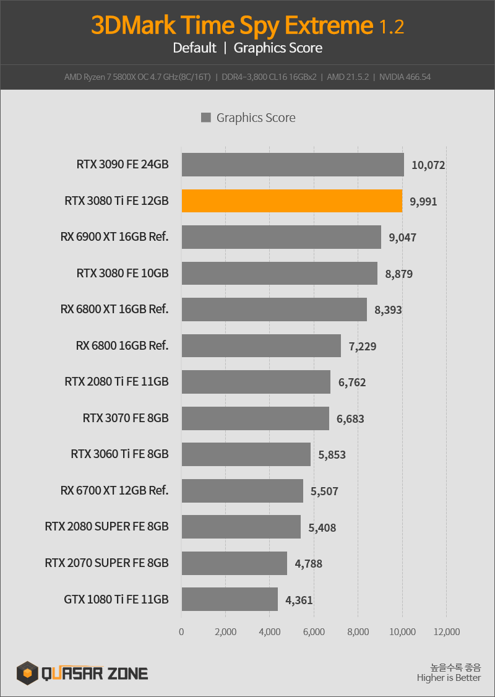Click the RX 6900 XT 16GB Ref. label
This screenshot has height=697, width=495.
point(114,236)
